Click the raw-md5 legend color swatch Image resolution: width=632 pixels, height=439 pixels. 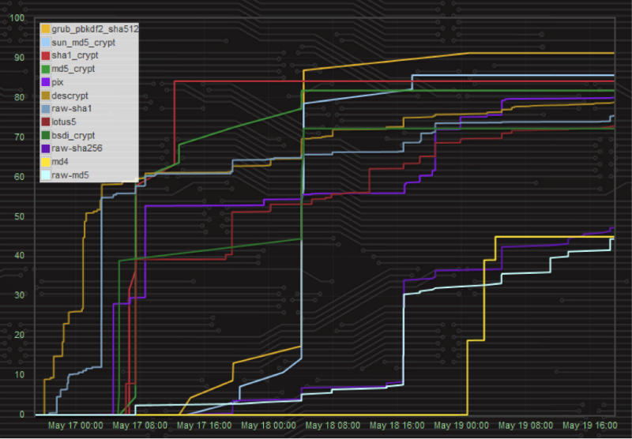click(x=46, y=174)
